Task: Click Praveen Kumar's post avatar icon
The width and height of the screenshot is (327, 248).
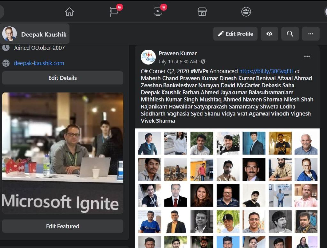Action: [x=148, y=57]
